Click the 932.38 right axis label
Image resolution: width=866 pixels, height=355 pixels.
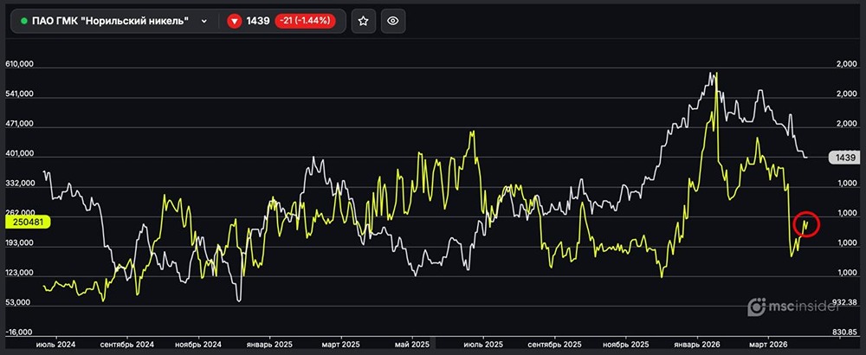[x=844, y=302]
